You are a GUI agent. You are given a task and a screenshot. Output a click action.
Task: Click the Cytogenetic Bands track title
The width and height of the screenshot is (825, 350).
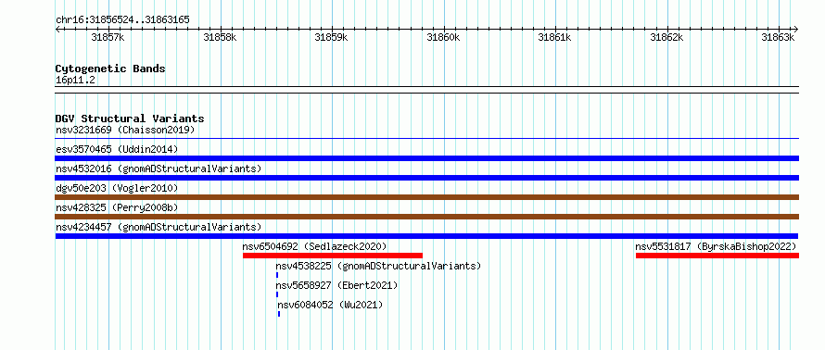pos(110,69)
